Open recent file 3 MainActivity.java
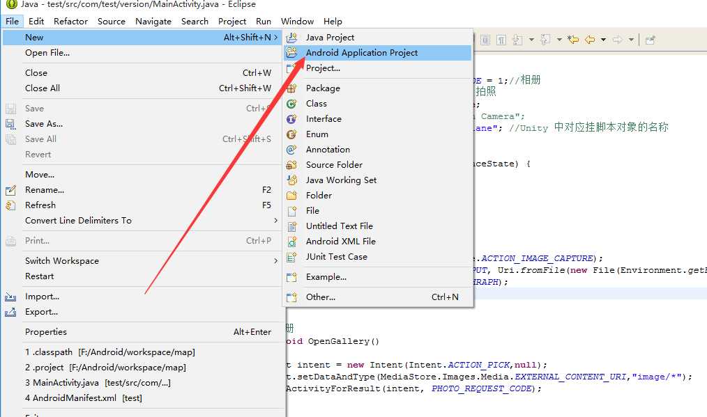 click(142, 383)
